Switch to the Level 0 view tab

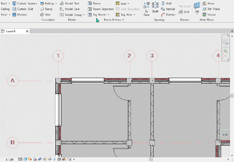(11, 31)
